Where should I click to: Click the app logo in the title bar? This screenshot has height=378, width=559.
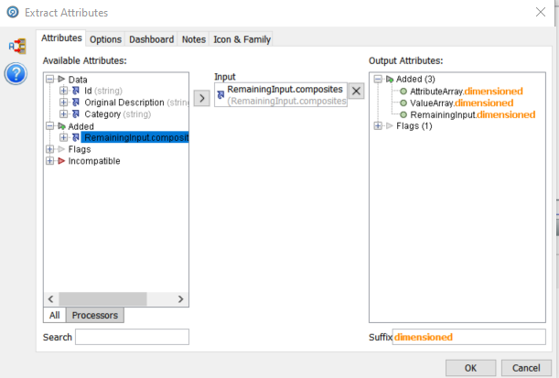[x=13, y=13]
